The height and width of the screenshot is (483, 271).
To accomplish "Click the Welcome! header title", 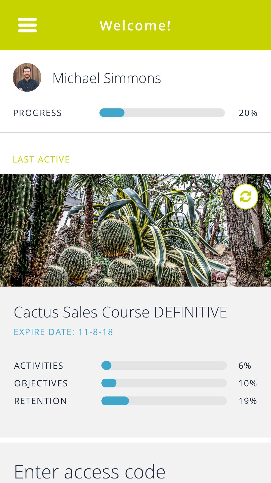I will 135,25.
